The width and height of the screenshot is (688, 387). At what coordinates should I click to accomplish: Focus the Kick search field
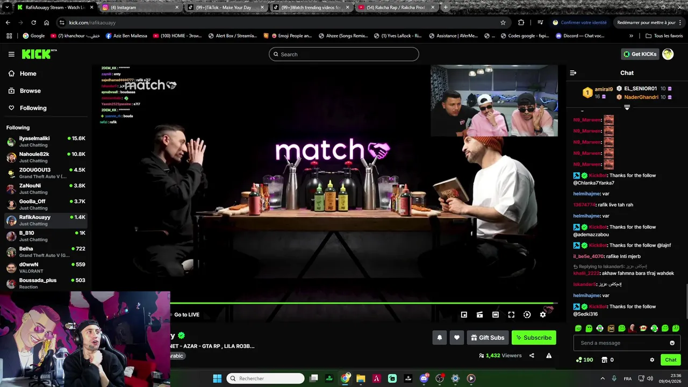pos(344,54)
